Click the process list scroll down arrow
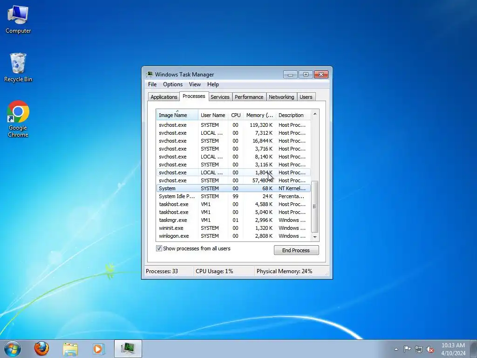Screen dimensions: 477x358 [315, 237]
